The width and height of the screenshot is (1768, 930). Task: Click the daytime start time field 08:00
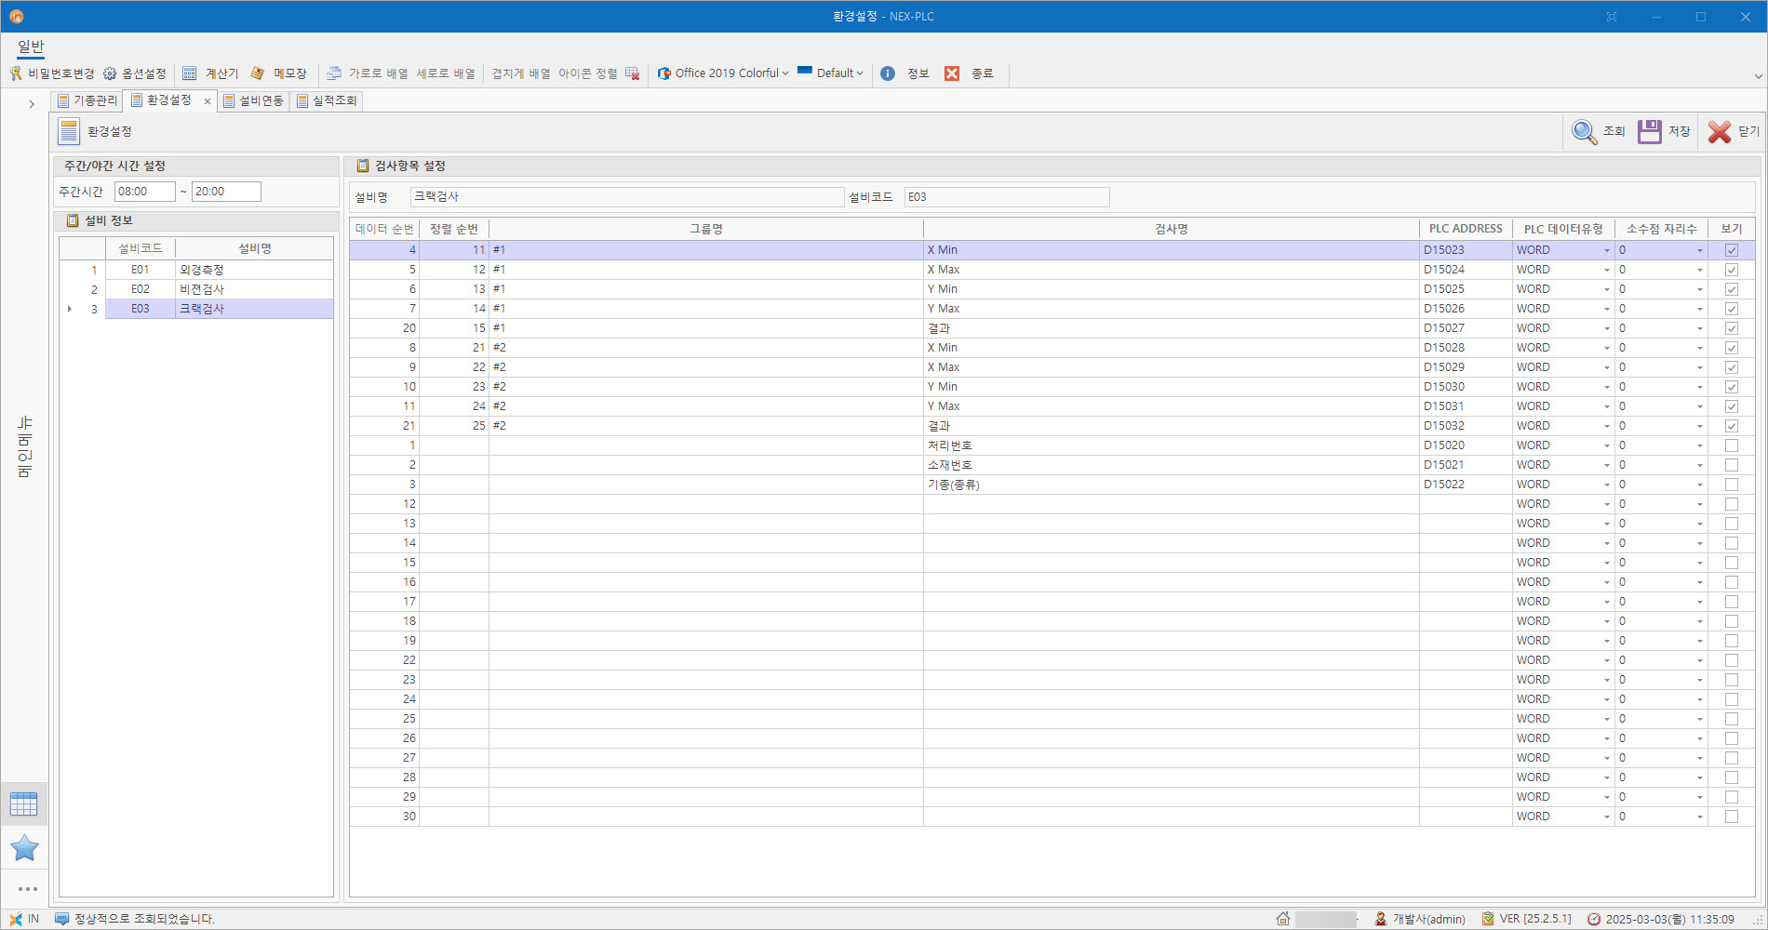tap(144, 192)
